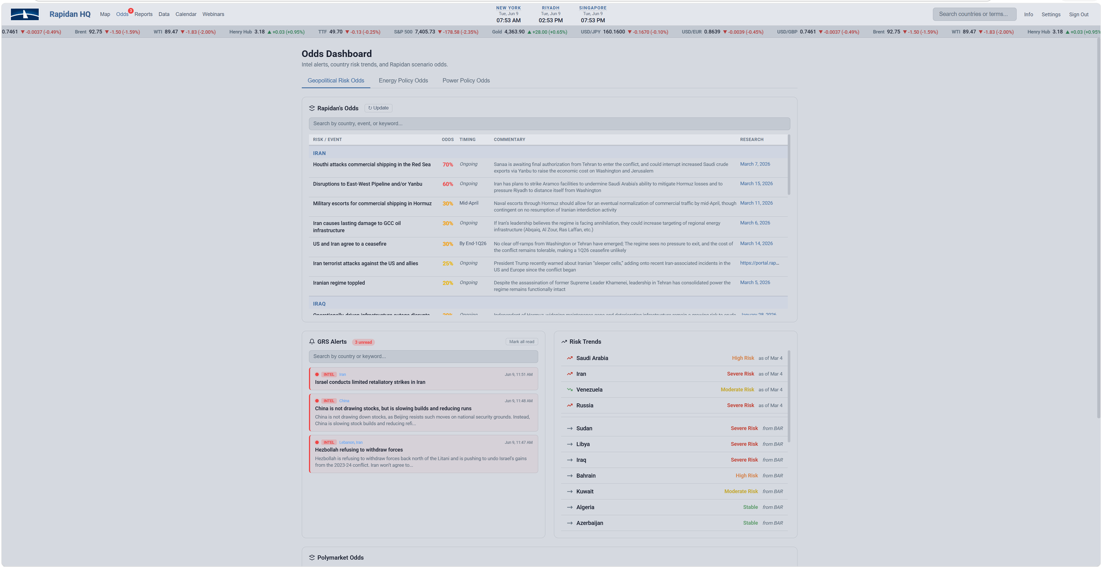Click the arrow icon beside Bahrain
This screenshot has width=1101, height=567.
570,476
